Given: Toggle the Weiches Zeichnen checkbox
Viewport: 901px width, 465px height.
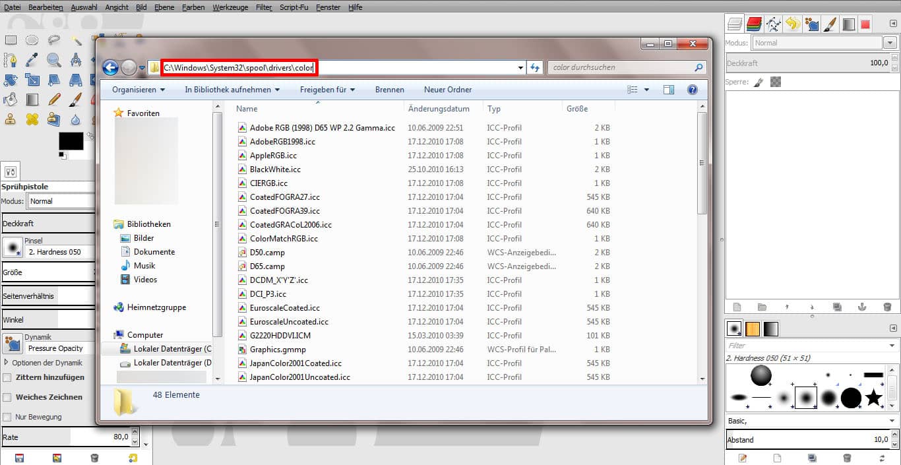Looking at the screenshot, I should click(7, 397).
